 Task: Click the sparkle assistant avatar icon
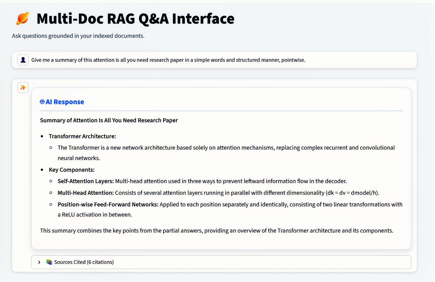tap(23, 88)
